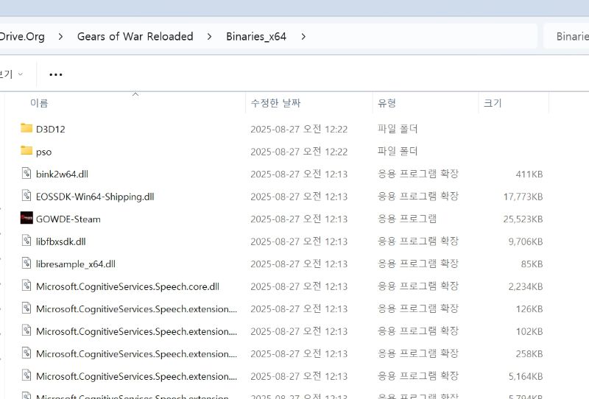Image resolution: width=589 pixels, height=399 pixels.
Task: Click the libresample_x64.dll file icon
Action: coord(27,263)
